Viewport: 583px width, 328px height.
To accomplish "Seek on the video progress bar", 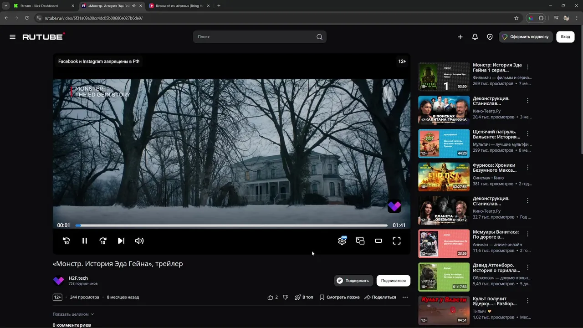I will click(231, 225).
